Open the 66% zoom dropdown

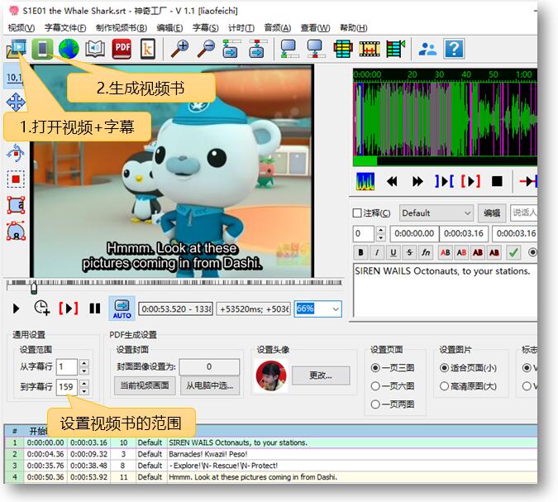(x=317, y=308)
